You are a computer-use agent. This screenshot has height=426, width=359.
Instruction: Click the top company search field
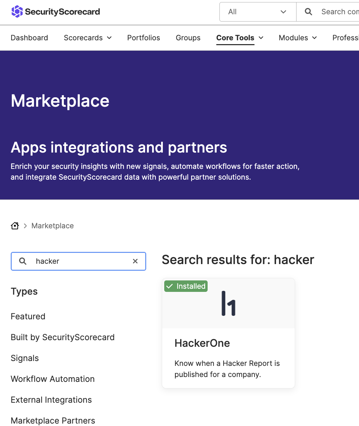pos(328,12)
